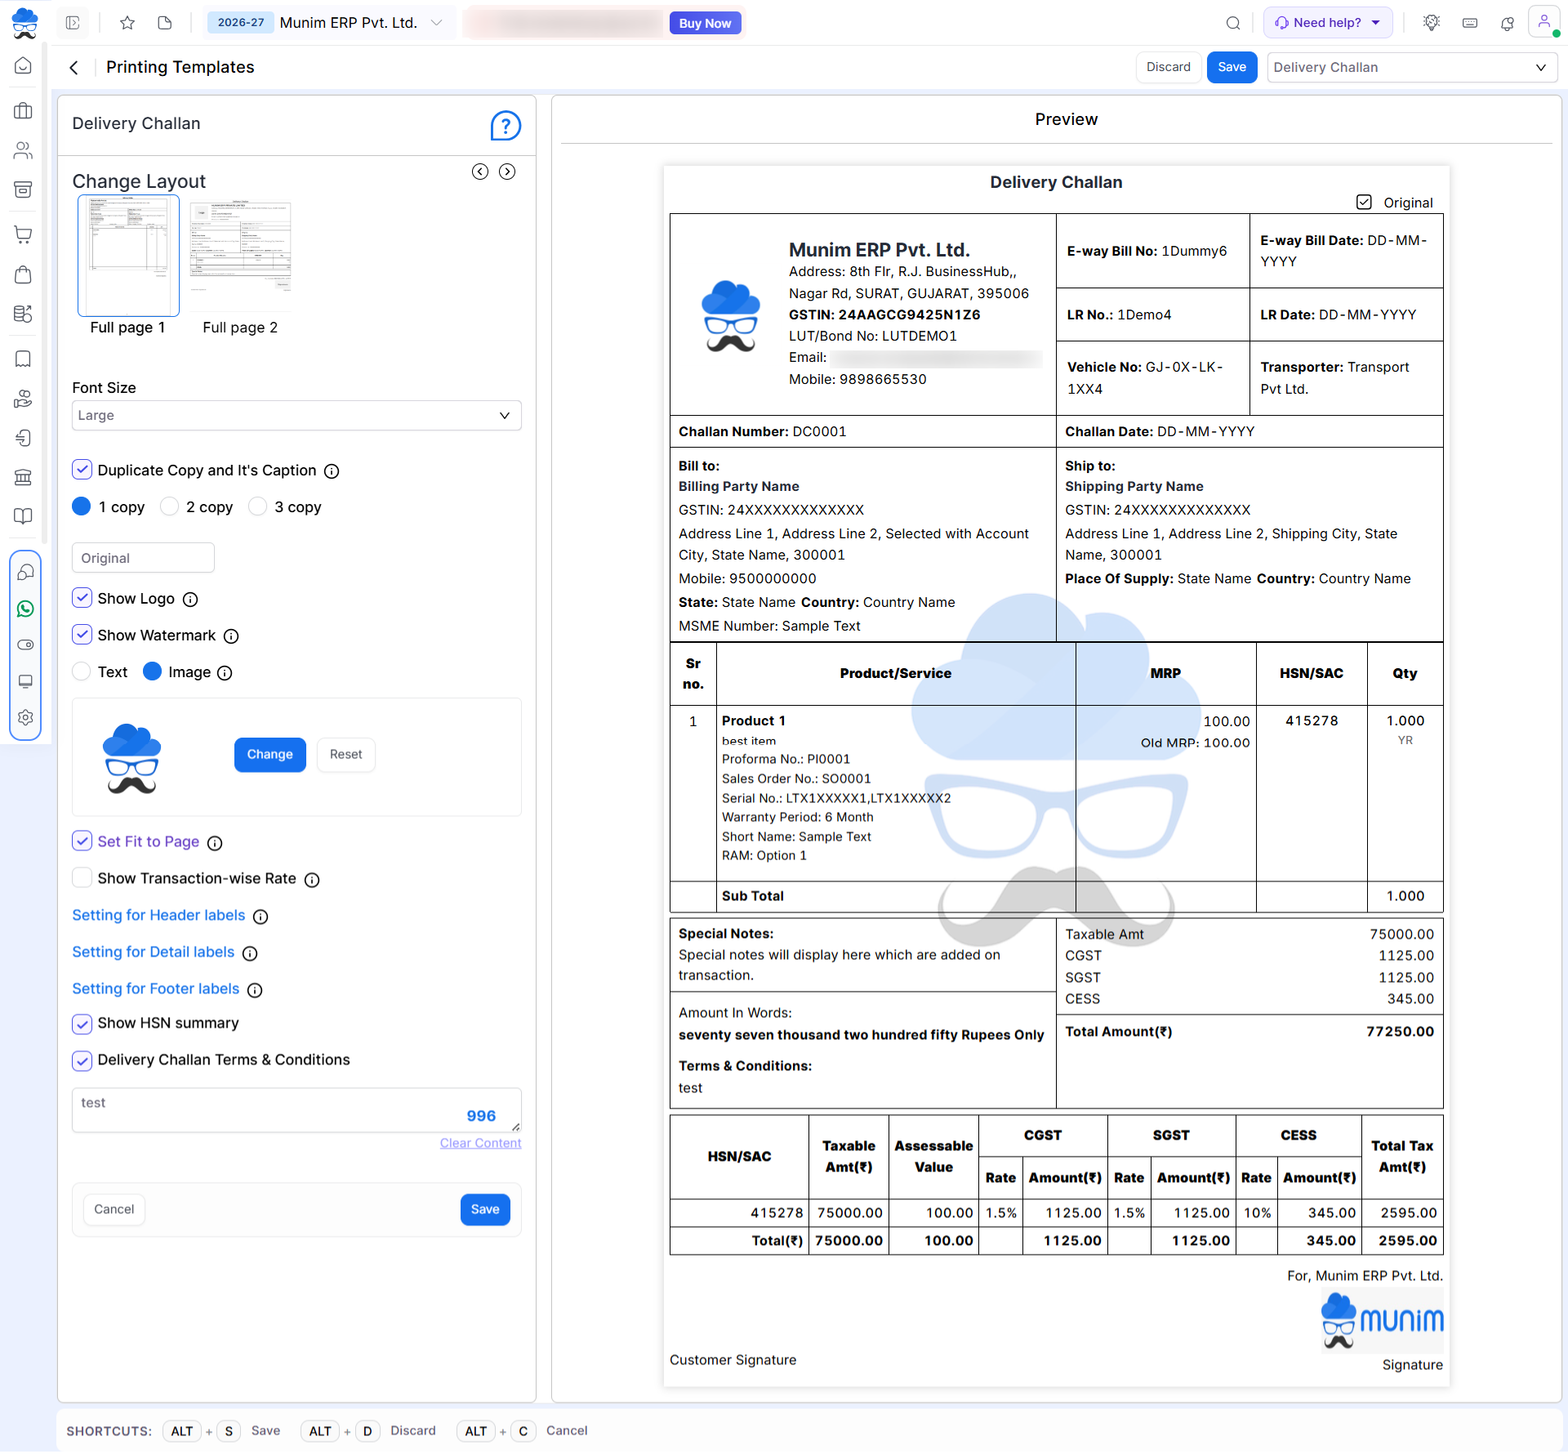The image size is (1568, 1454).
Task: Open the shopping bag icon in the sidebar
Action: (x=24, y=274)
